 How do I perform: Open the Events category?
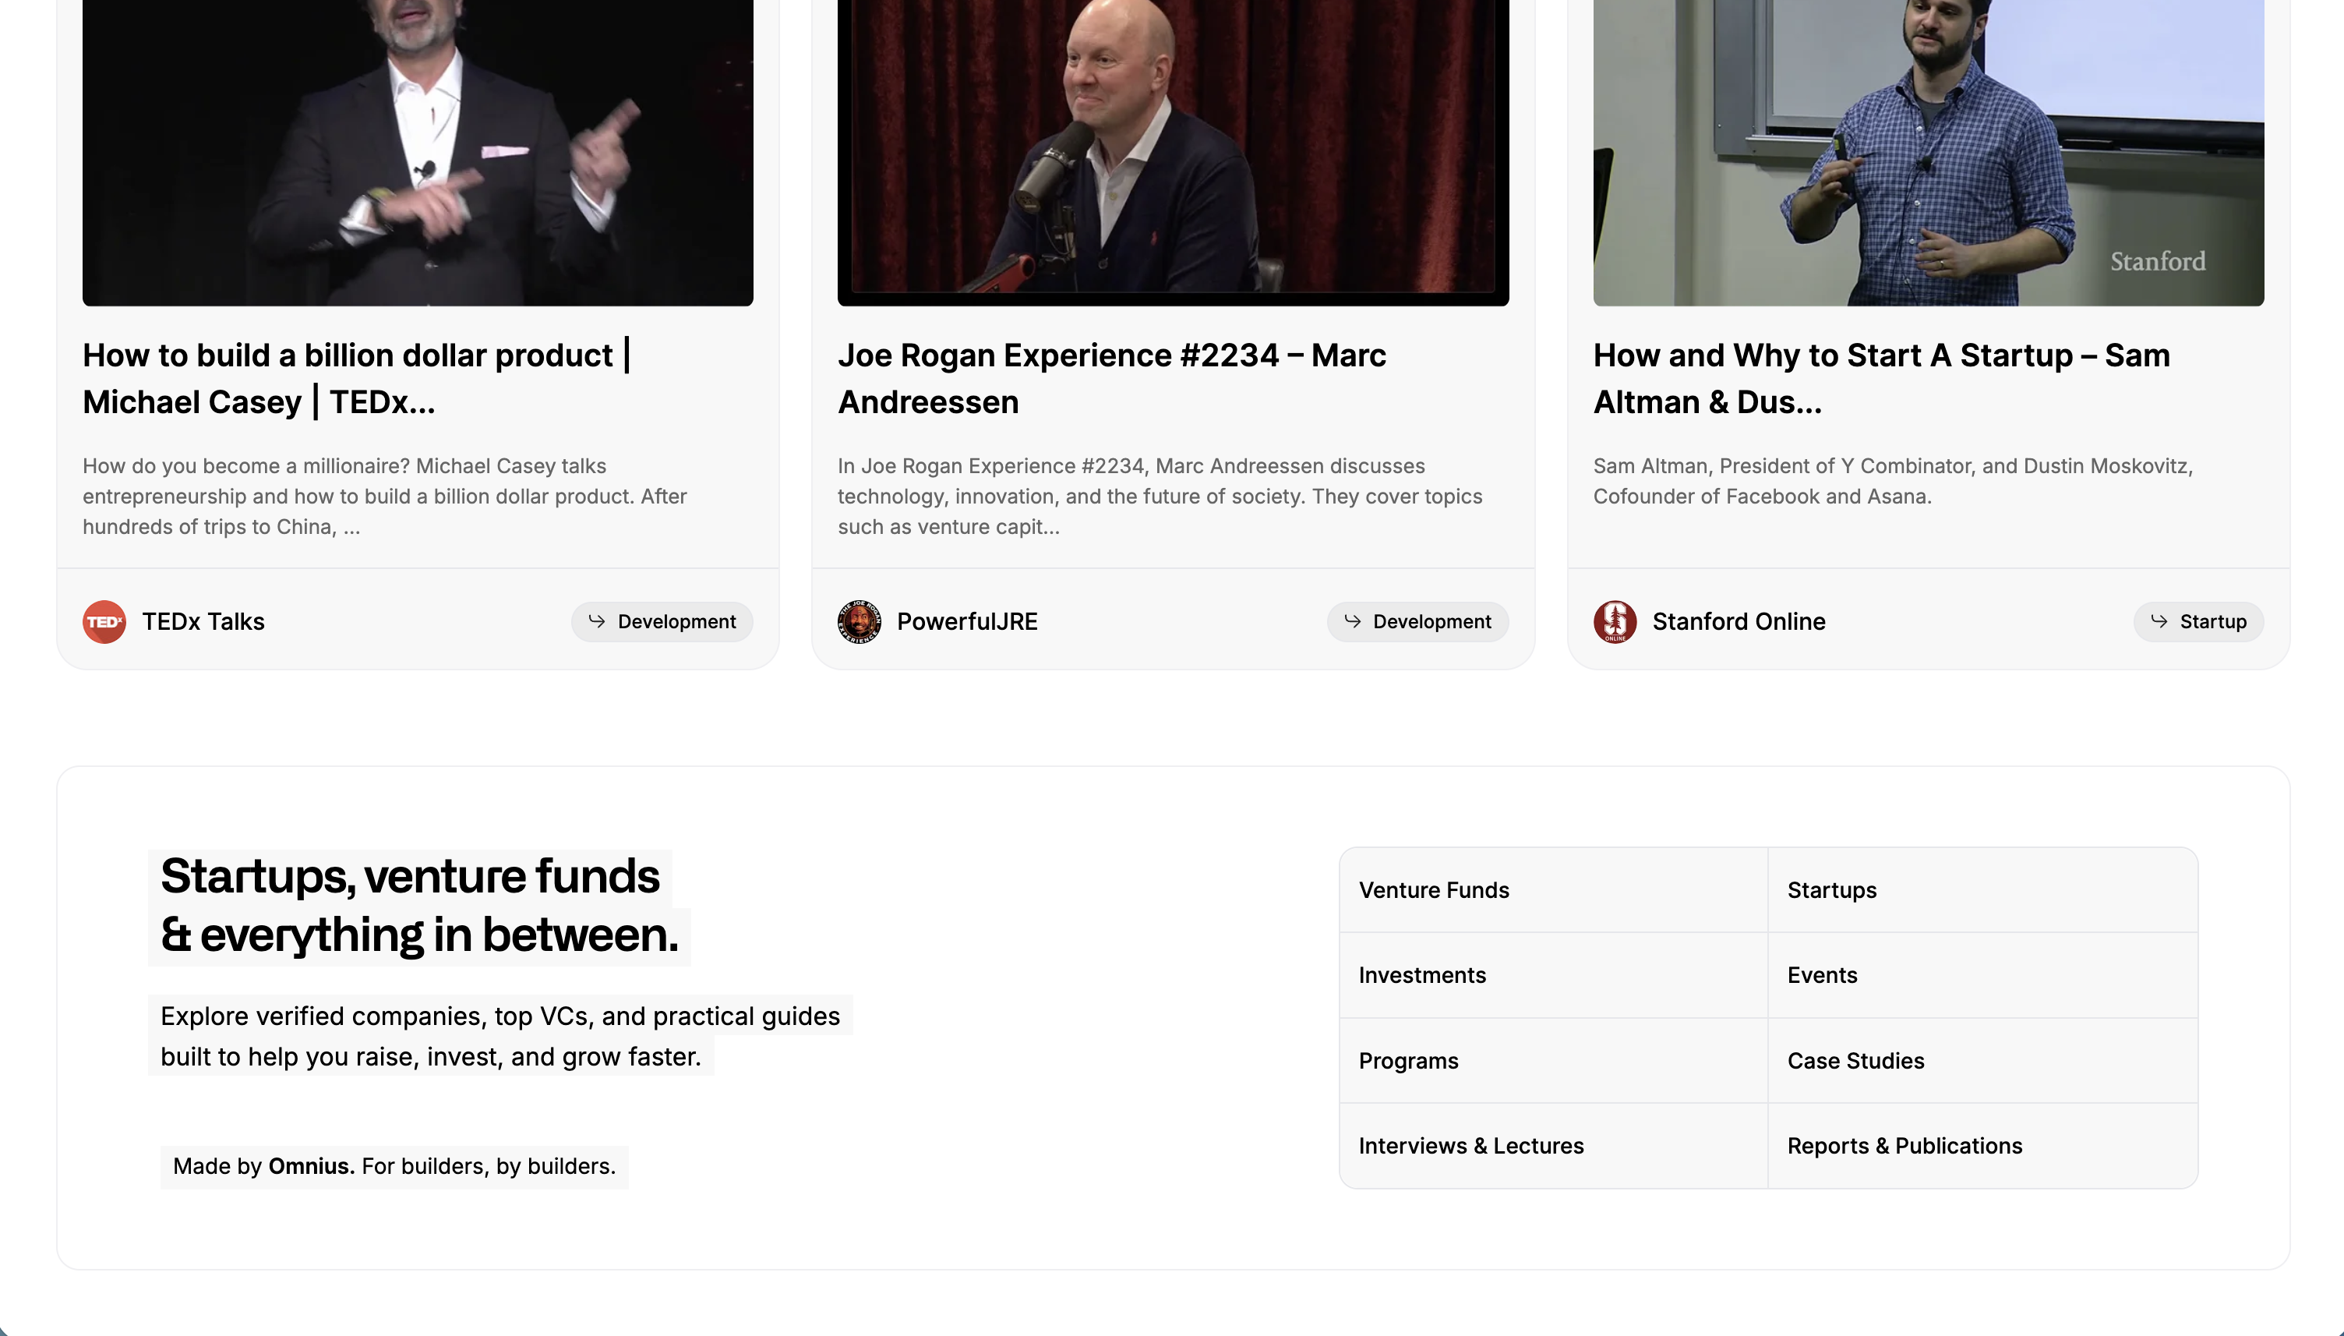click(1982, 974)
